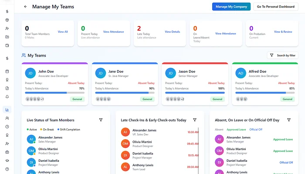305x174 pixels.
Task: Open the cube icon in the sidebar
Action: (x=7, y=20)
